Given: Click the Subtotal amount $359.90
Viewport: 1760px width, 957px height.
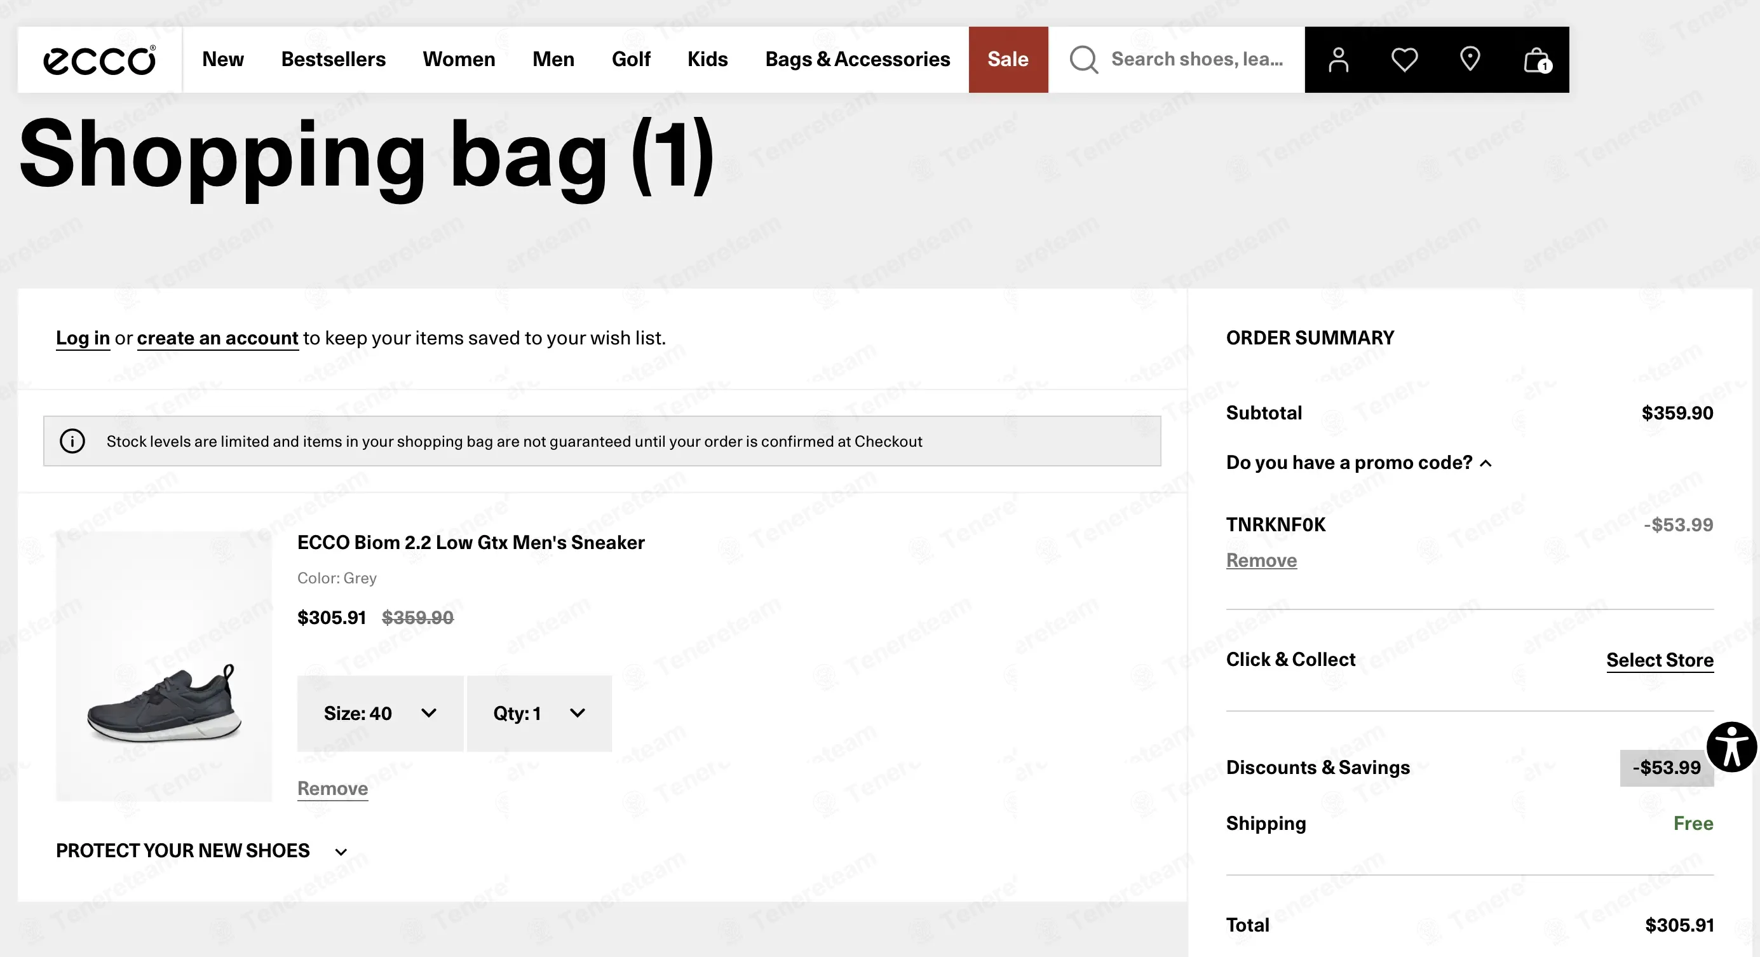Looking at the screenshot, I should (1677, 412).
